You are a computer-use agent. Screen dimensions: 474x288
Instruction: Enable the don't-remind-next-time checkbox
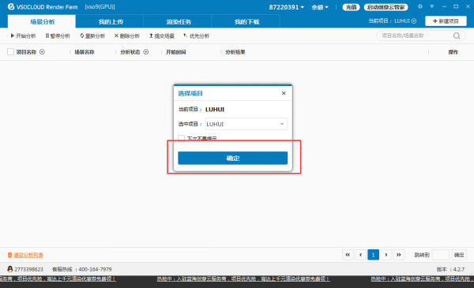[182, 138]
